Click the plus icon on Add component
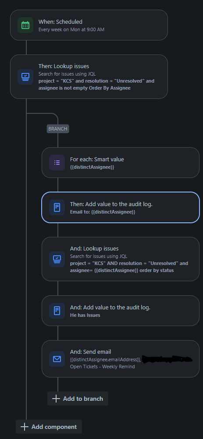 (25, 427)
